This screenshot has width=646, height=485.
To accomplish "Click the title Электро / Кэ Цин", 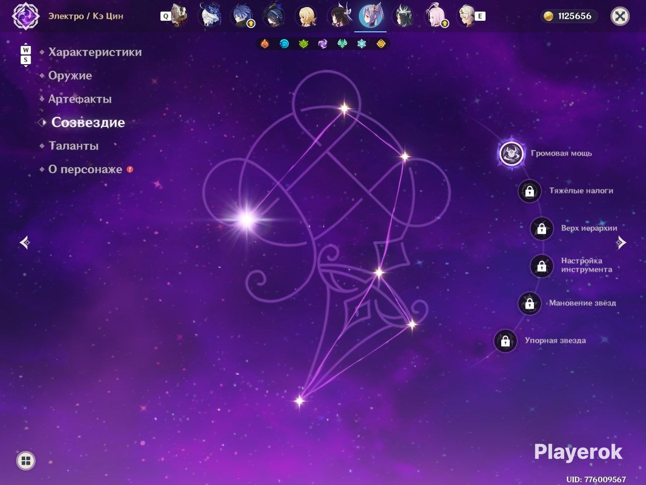I will 86,16.
